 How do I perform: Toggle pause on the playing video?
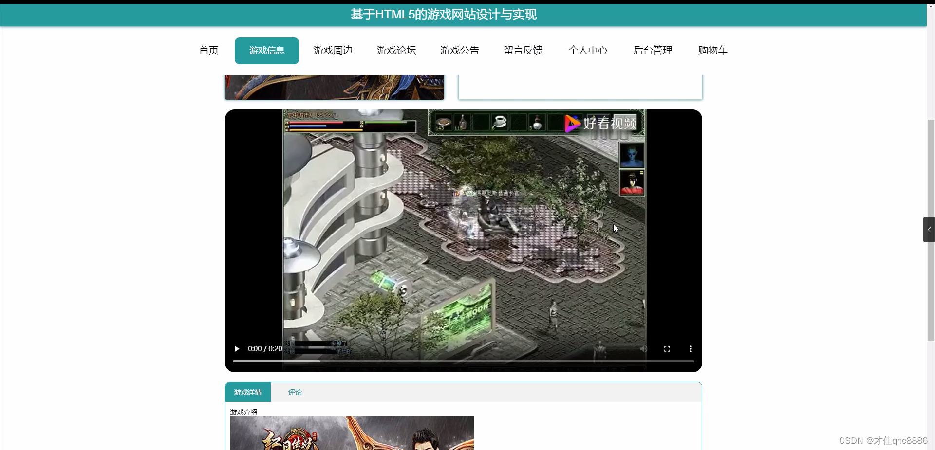[x=463, y=229]
